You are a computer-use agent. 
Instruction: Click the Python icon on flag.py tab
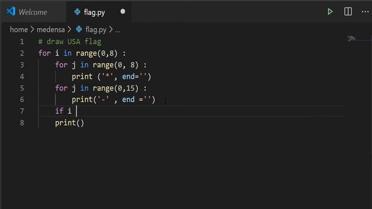coord(77,12)
